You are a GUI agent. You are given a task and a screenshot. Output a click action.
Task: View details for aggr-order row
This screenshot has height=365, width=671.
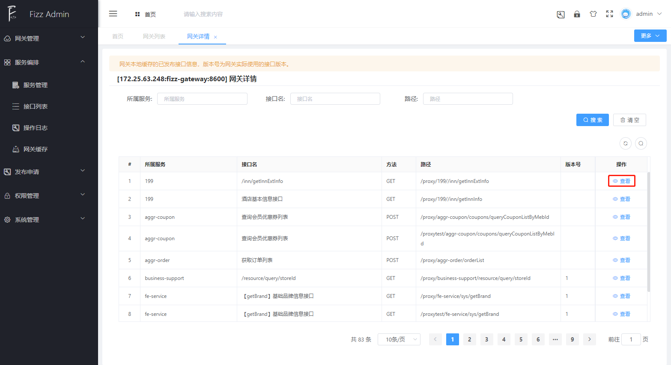tap(621, 260)
